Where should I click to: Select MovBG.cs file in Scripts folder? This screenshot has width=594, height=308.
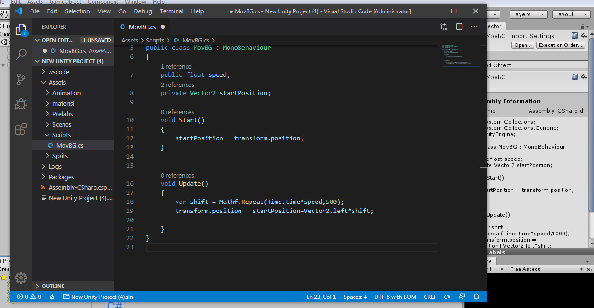tap(73, 145)
